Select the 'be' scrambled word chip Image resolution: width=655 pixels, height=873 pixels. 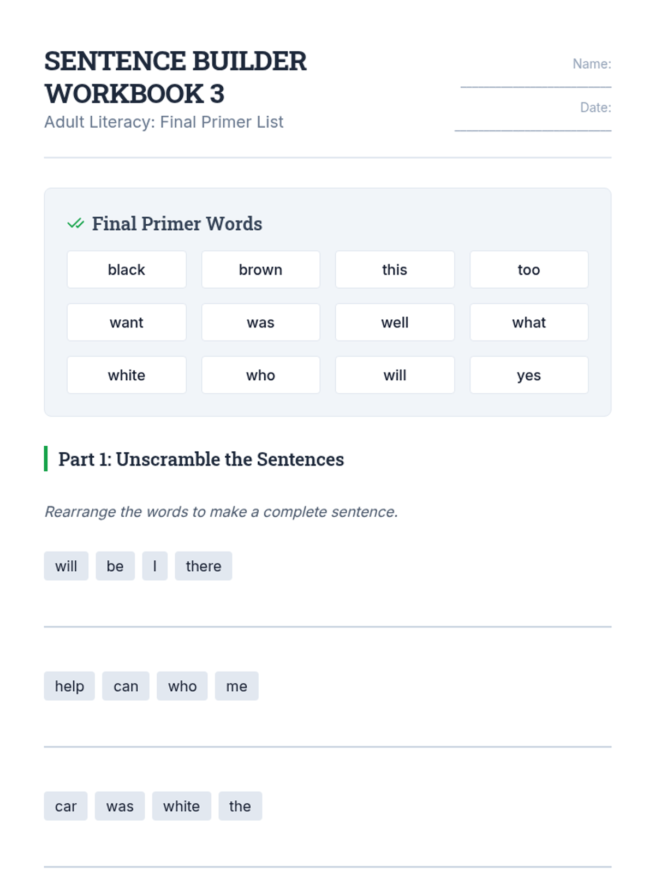(x=115, y=566)
